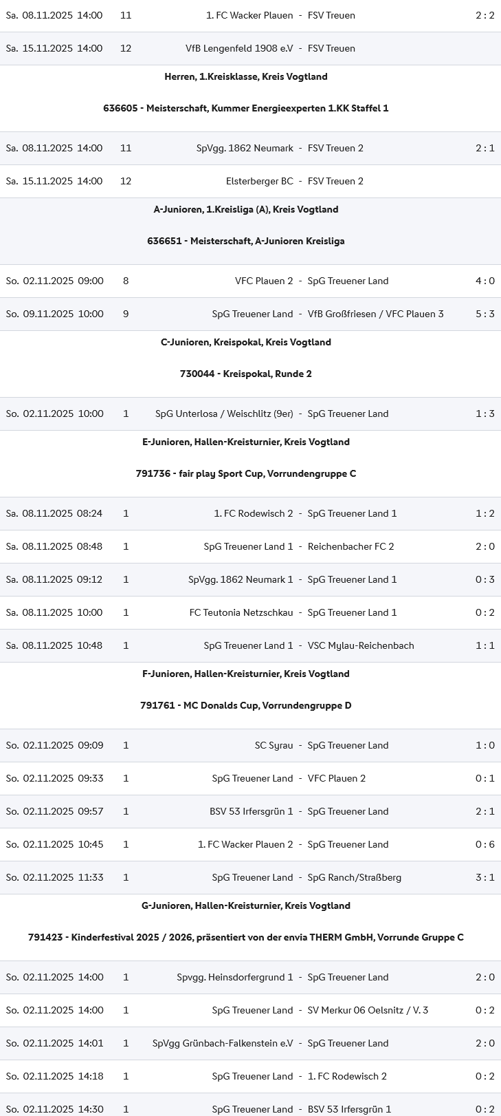Click the 4:0 result of VFC Plauen 2 match
501x1116 pixels.
485,281
